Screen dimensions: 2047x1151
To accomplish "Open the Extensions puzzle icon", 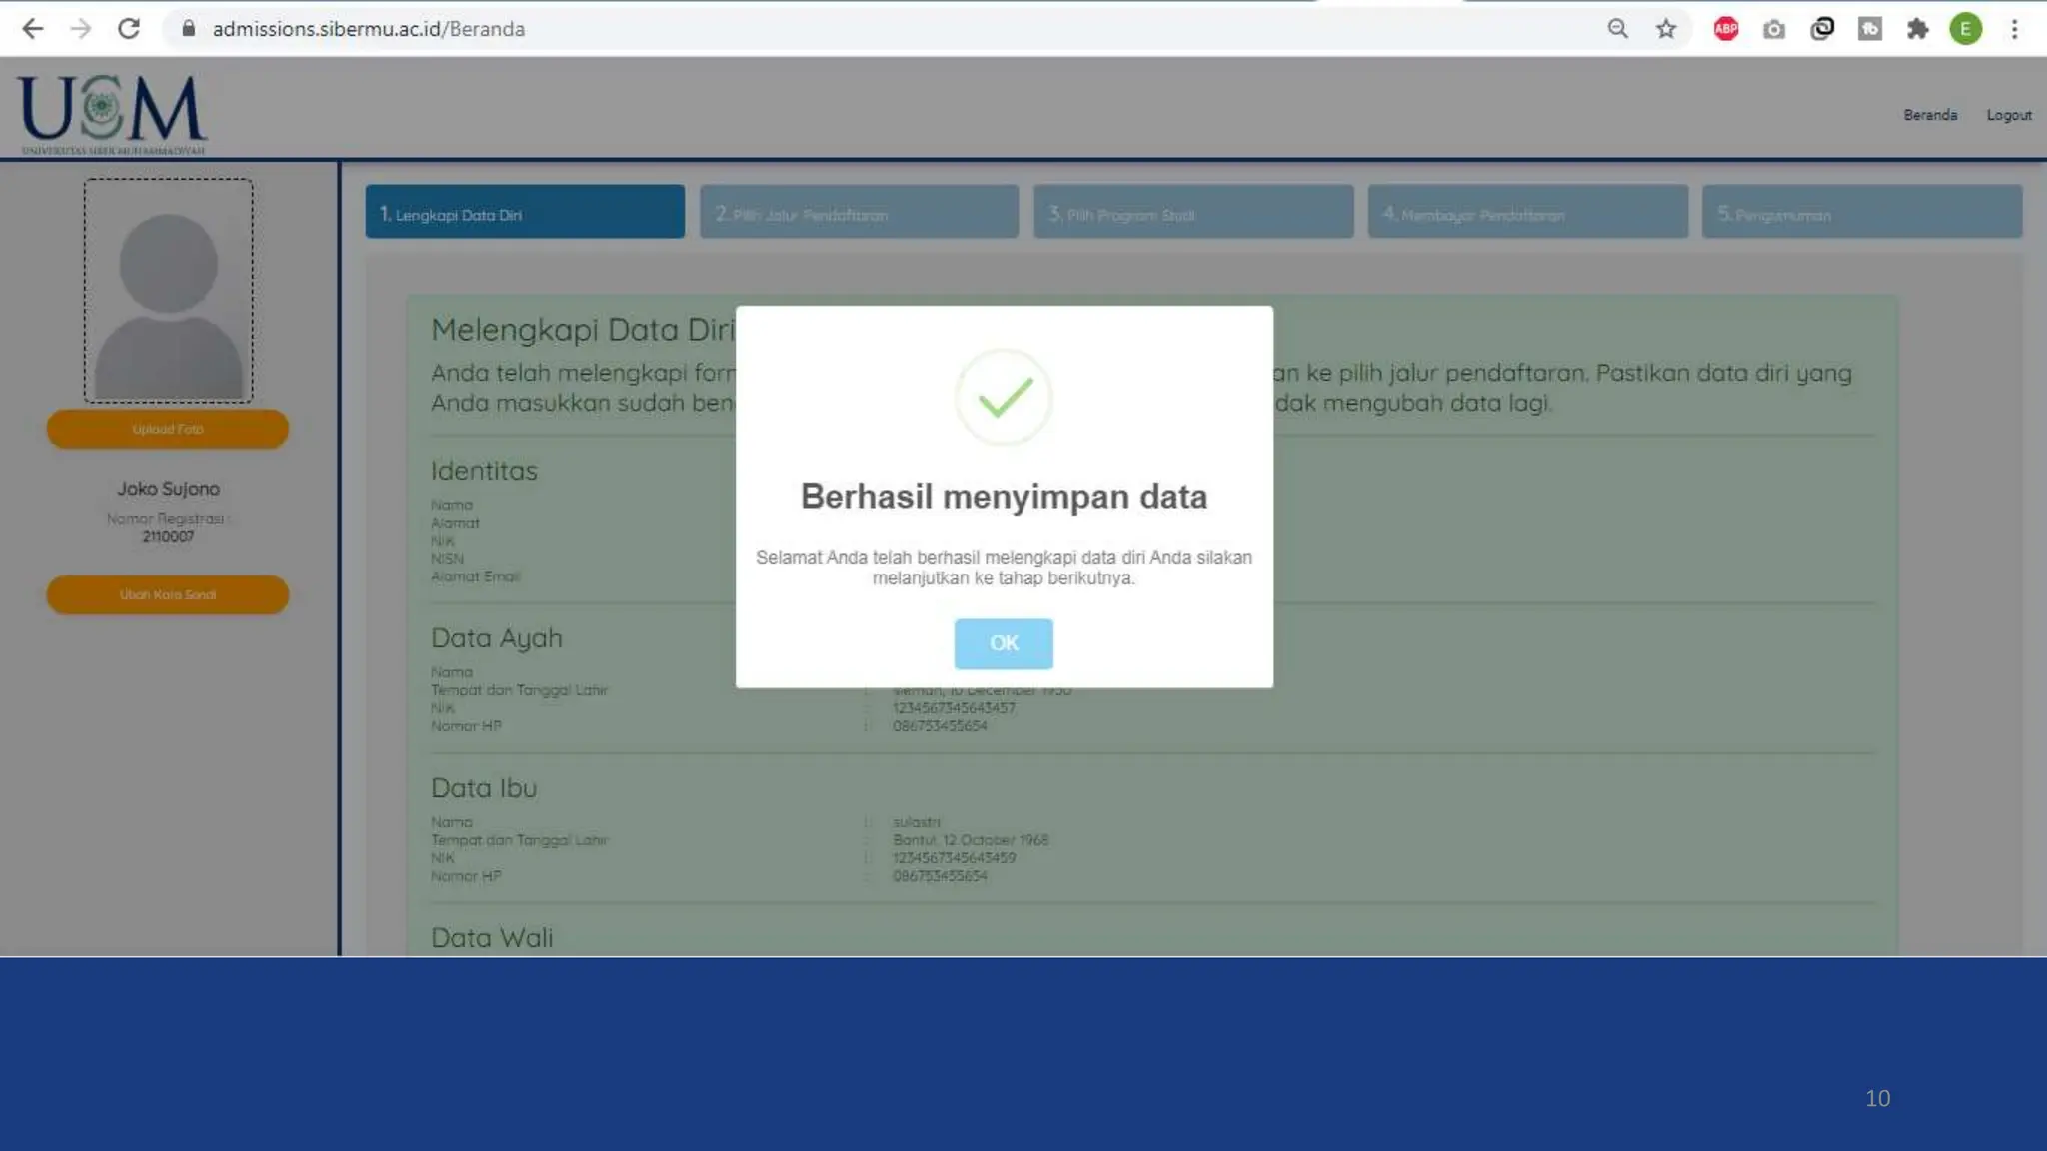I will point(1917,29).
